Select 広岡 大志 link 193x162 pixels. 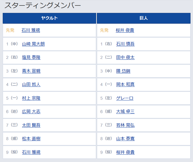tap(31, 111)
